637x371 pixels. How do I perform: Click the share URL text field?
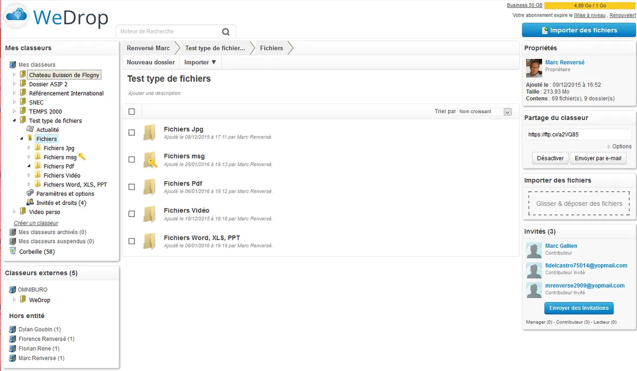(579, 134)
